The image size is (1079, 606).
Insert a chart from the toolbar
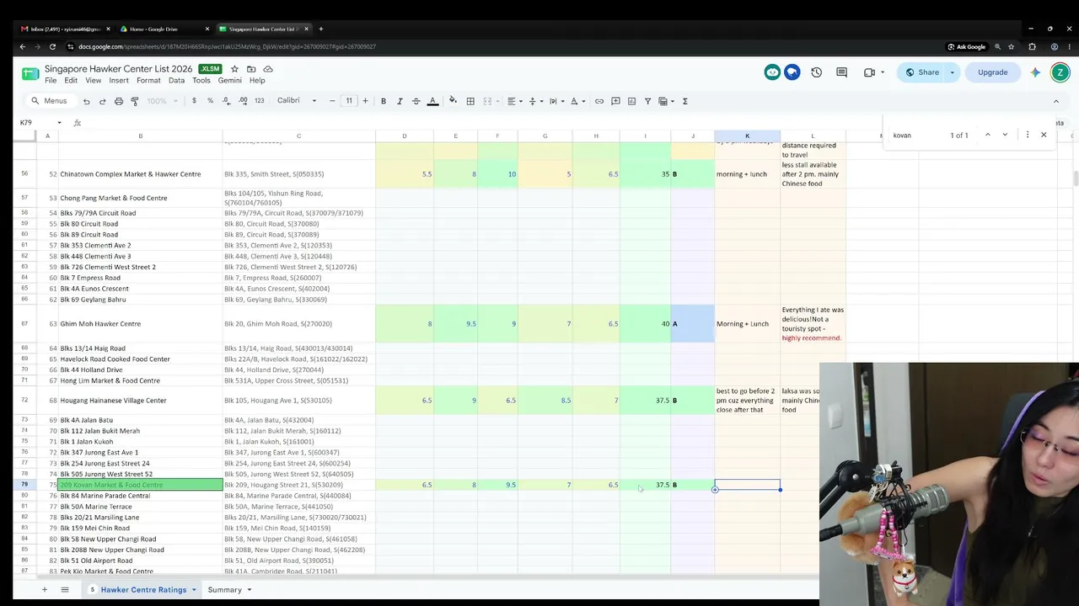pos(631,101)
